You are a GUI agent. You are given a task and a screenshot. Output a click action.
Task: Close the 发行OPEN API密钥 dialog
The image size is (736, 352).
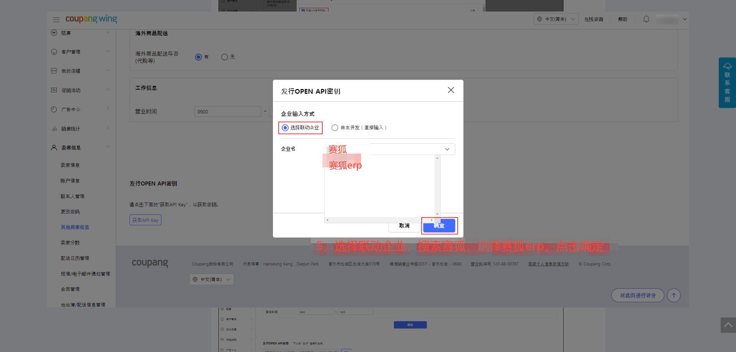[451, 90]
